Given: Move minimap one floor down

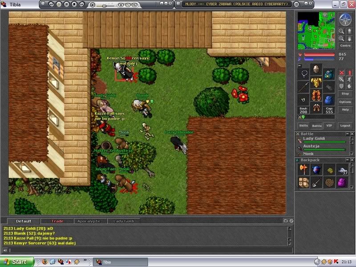Looking at the screenshot, I should click(349, 39).
